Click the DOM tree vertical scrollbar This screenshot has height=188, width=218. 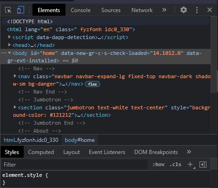214,54
